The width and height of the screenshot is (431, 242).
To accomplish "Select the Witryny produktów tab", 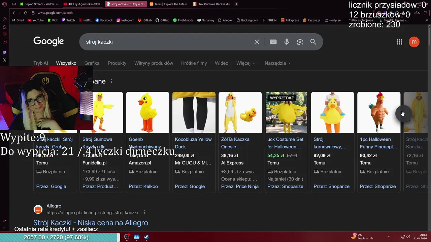I will tap(154, 63).
